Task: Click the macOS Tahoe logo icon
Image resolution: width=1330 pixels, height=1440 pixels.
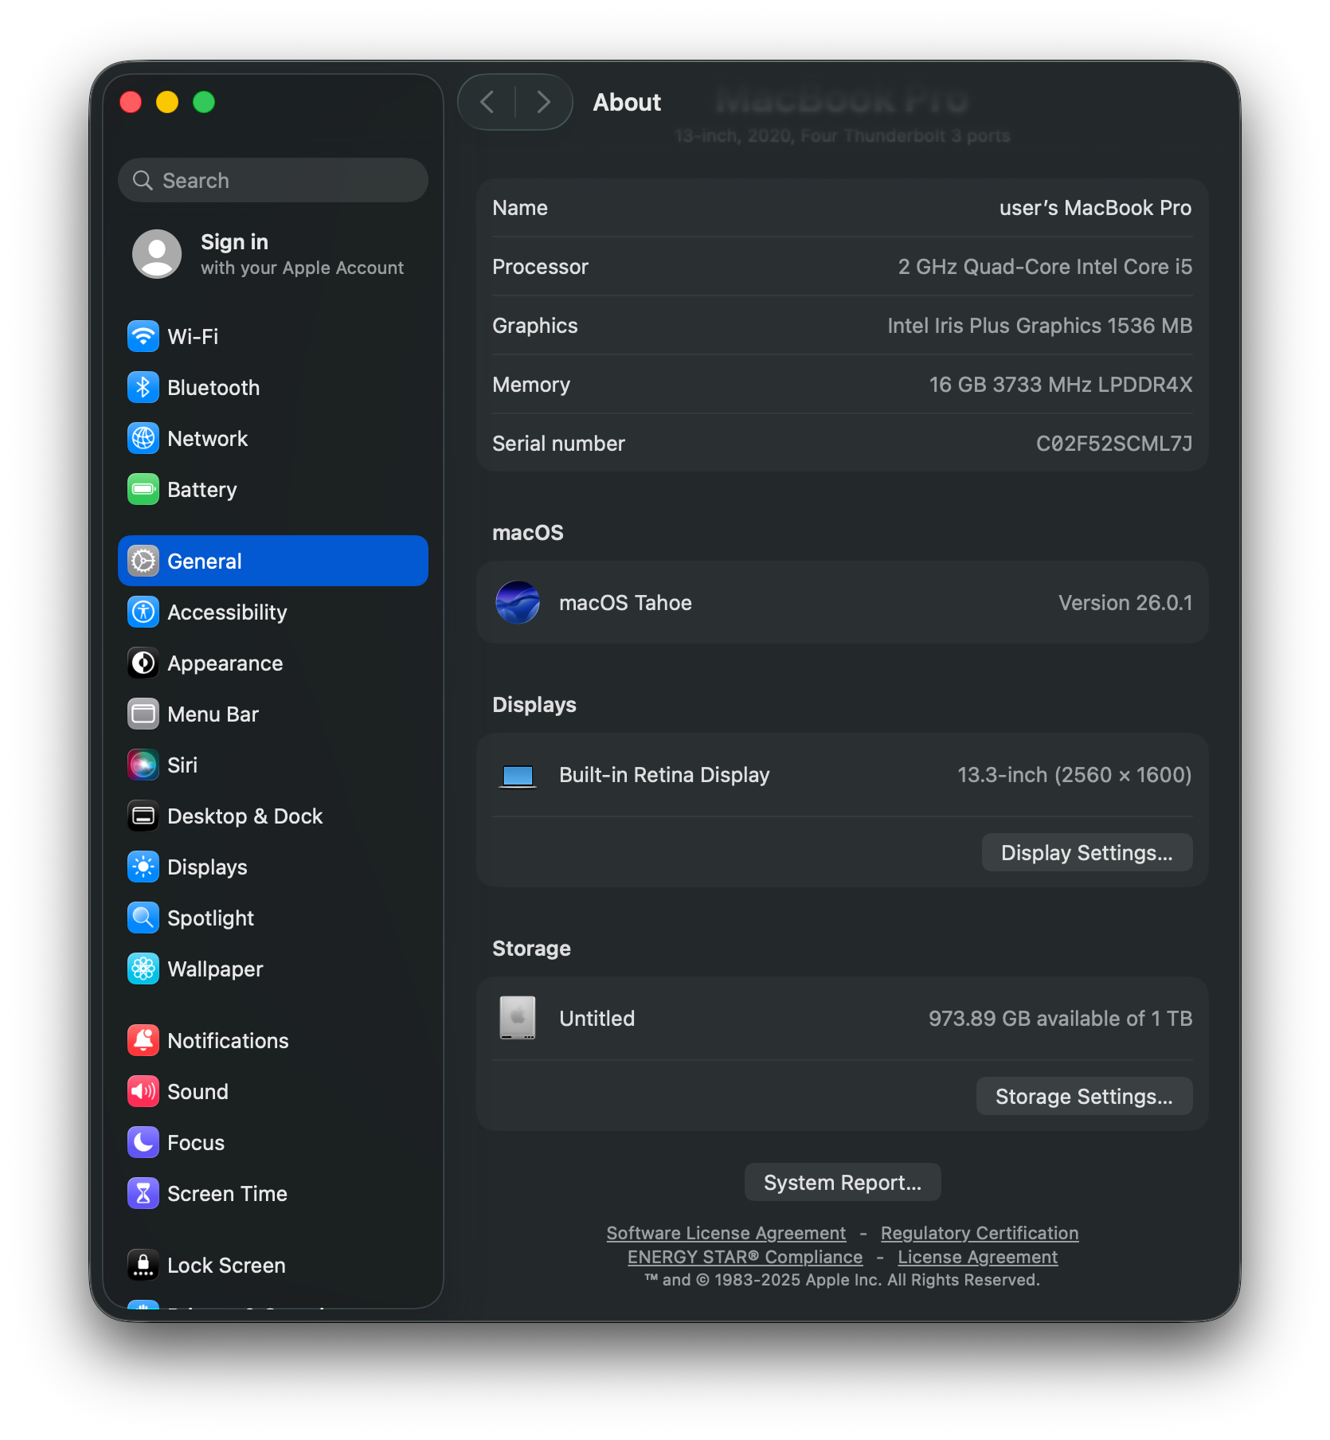Action: tap(518, 602)
